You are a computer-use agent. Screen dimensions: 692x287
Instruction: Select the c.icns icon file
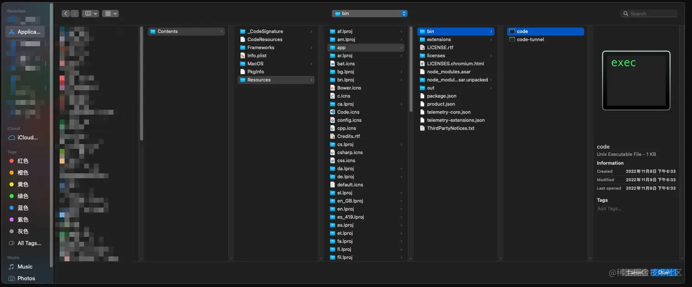point(366,96)
